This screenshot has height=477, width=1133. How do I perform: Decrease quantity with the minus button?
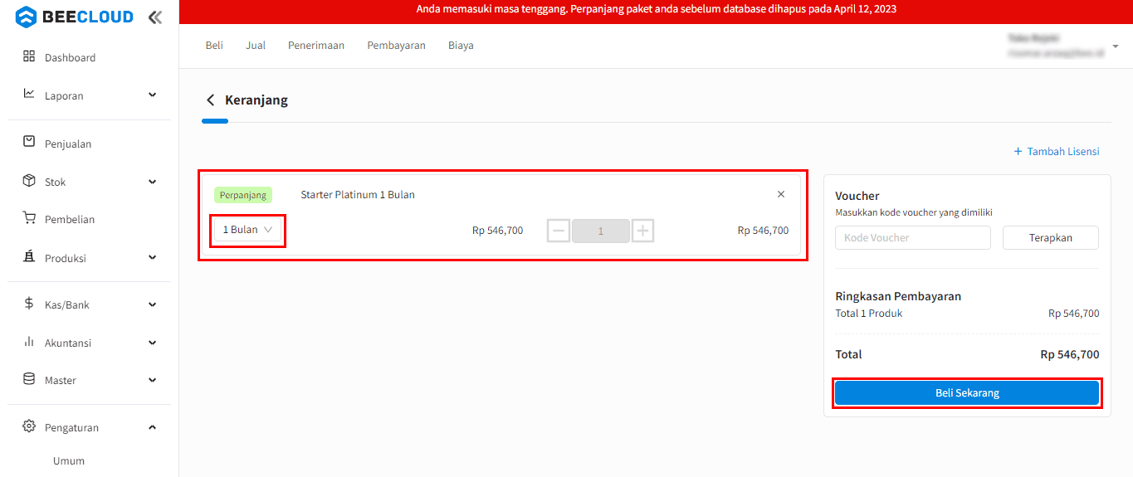[559, 231]
